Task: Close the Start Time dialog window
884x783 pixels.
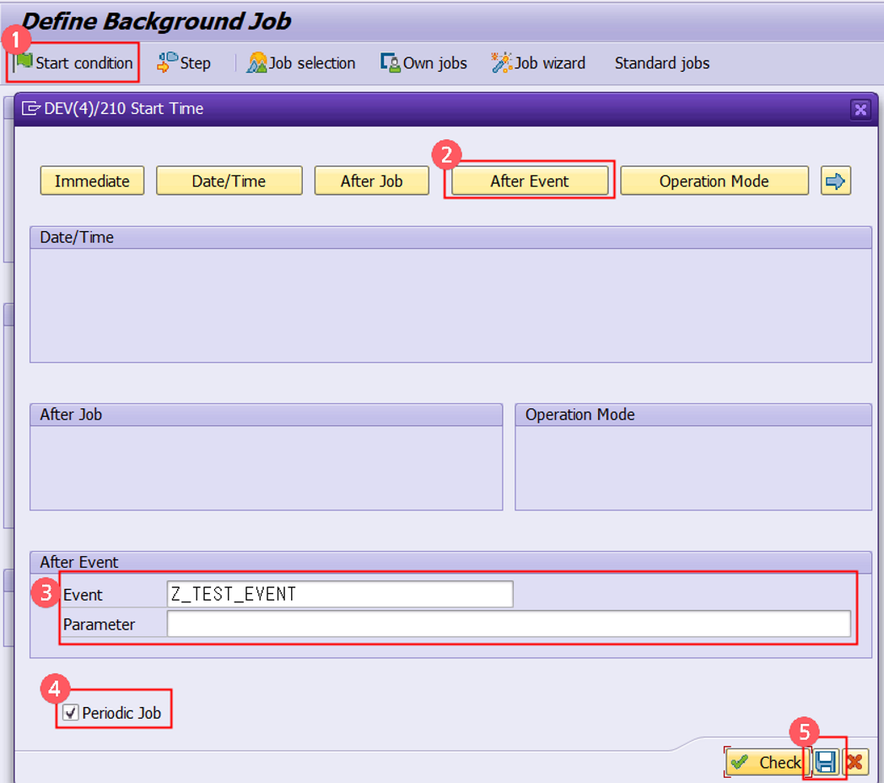Action: tap(860, 109)
